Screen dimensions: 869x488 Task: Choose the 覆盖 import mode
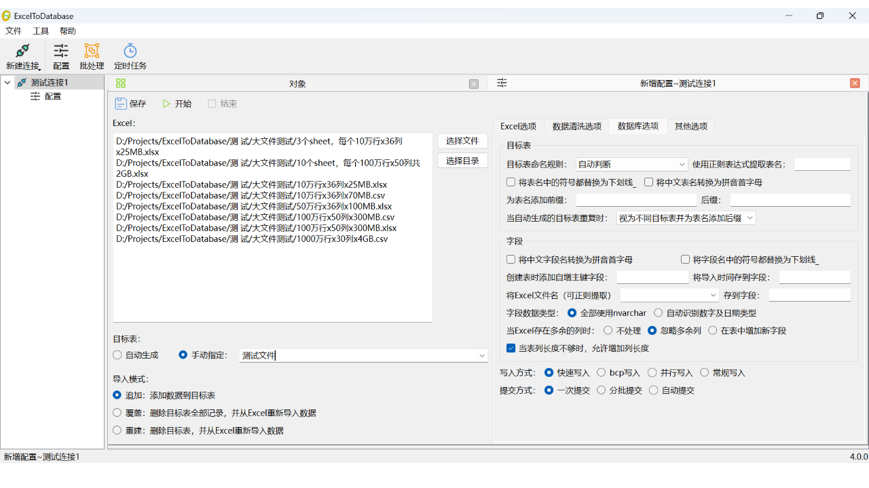[117, 413]
